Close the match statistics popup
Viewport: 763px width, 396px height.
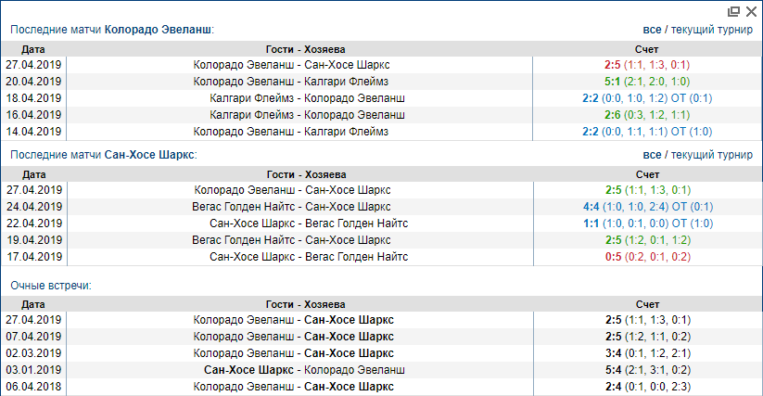coord(748,11)
